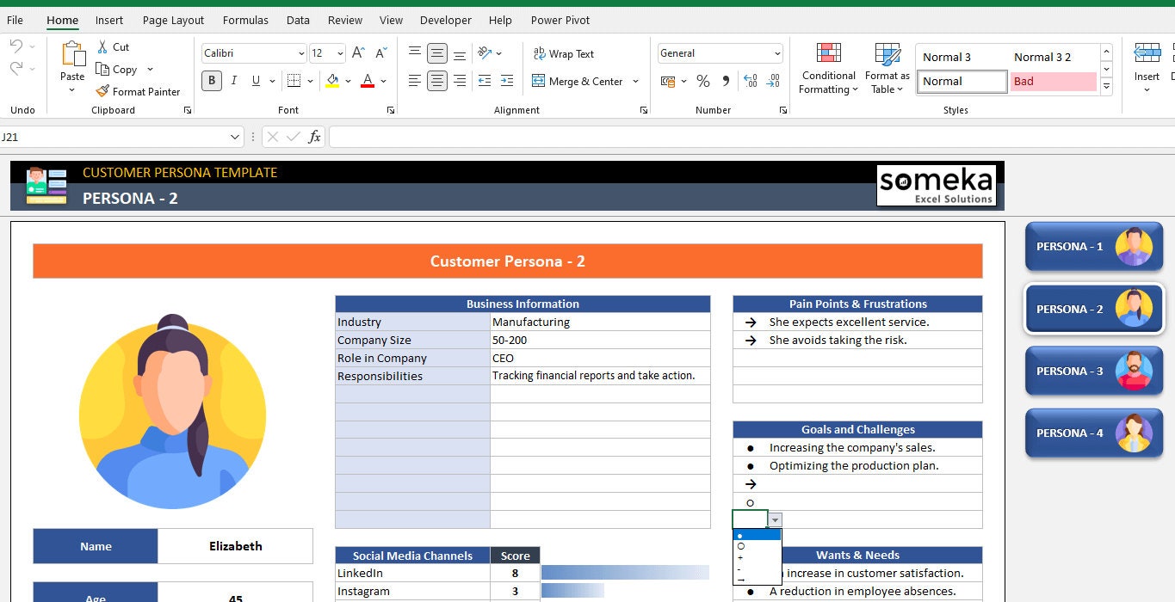
Task: Open the Font Size dropdown
Action: point(340,52)
